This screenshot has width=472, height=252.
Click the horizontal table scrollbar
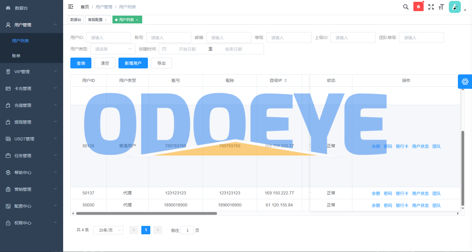146,214
